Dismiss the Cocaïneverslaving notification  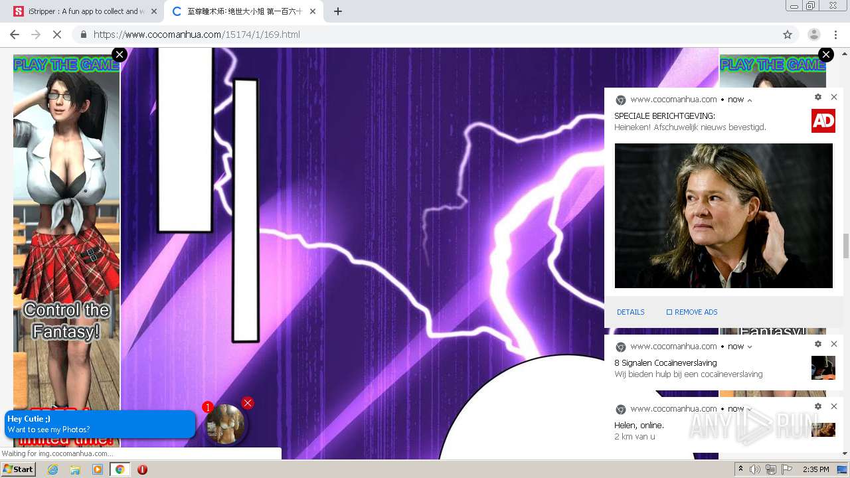[x=834, y=344]
